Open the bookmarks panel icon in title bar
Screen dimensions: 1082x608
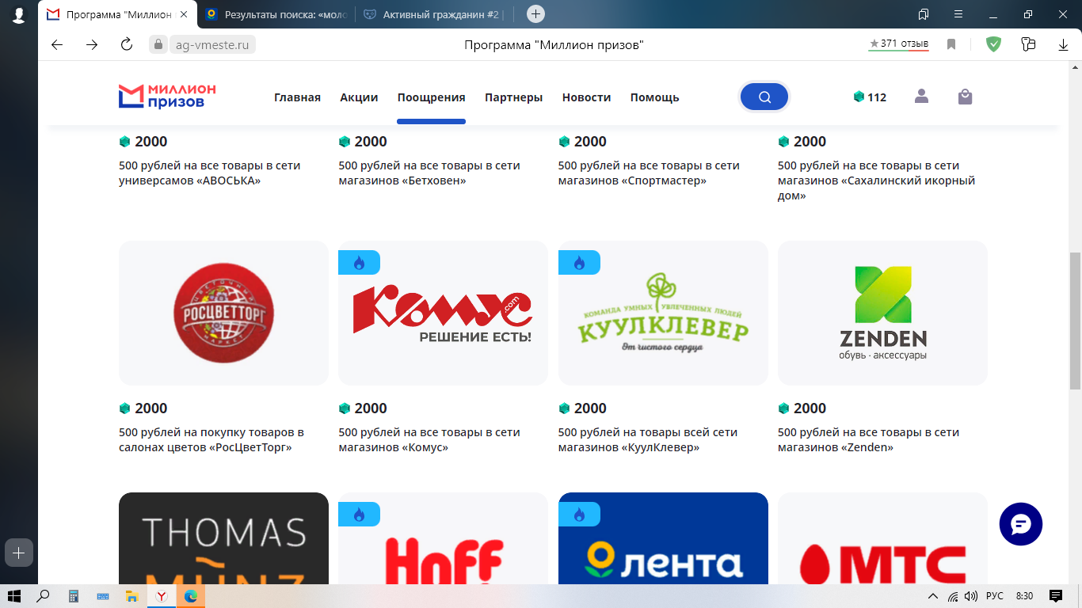click(923, 14)
